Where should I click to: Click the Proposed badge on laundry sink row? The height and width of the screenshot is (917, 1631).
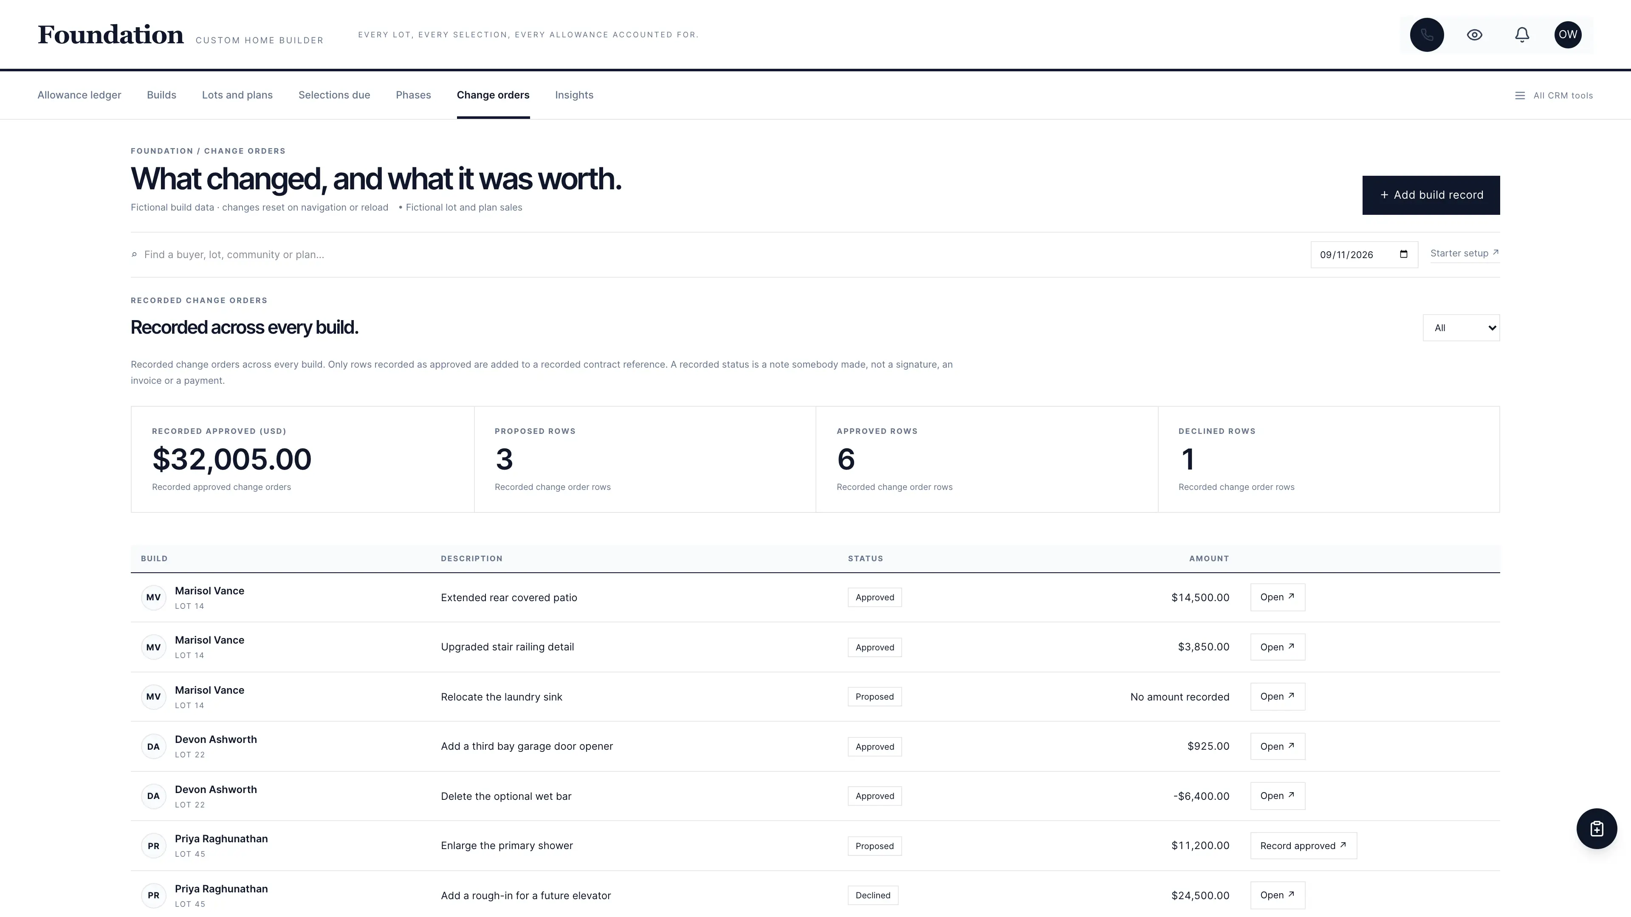[875, 697]
